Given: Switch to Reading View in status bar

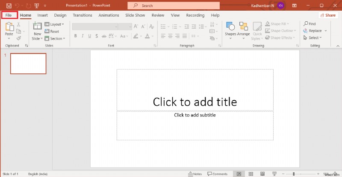Looking at the screenshot, I should pos(262,174).
